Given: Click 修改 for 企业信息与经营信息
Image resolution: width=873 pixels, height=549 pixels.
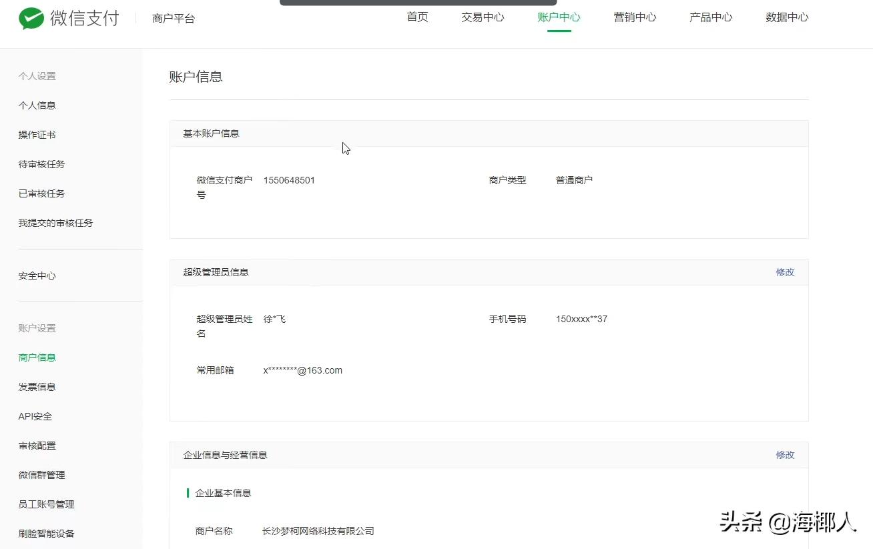Looking at the screenshot, I should click(785, 454).
